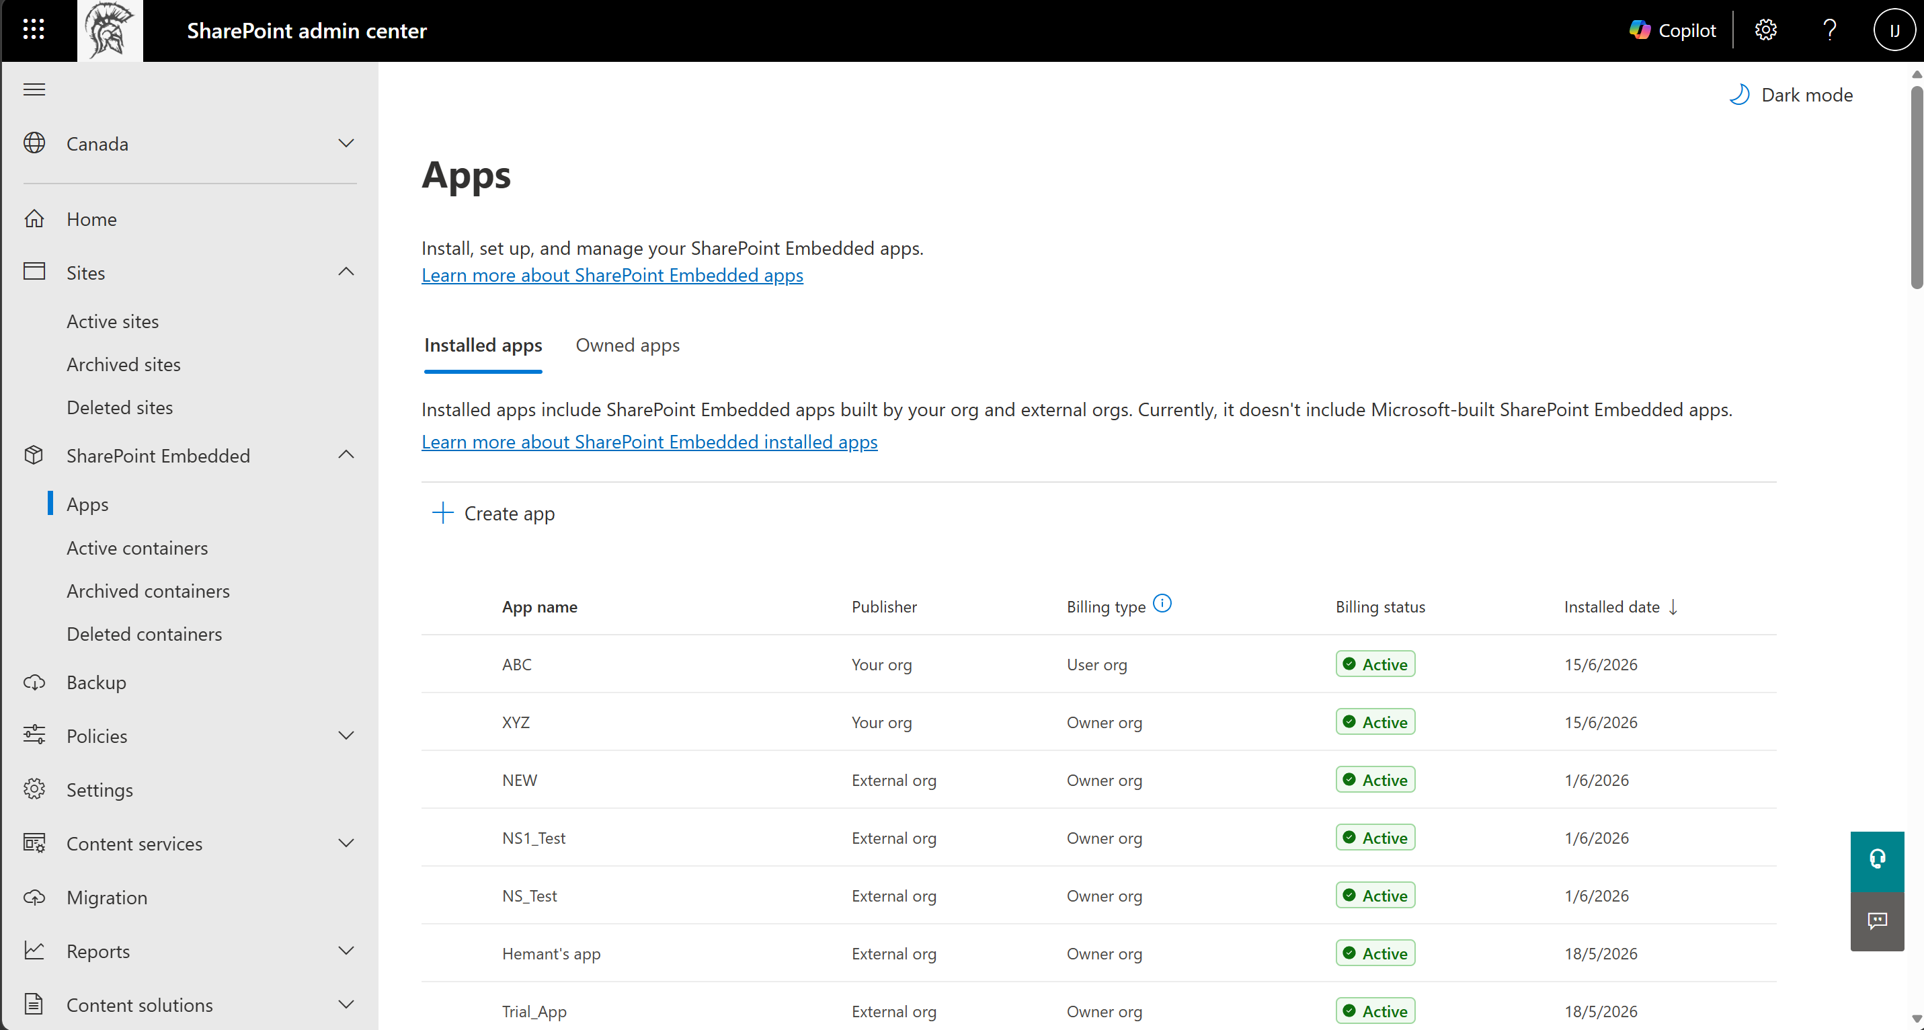Viewport: 1924px width, 1030px height.
Task: Click the Content solutions document icon
Action: coord(34,1004)
